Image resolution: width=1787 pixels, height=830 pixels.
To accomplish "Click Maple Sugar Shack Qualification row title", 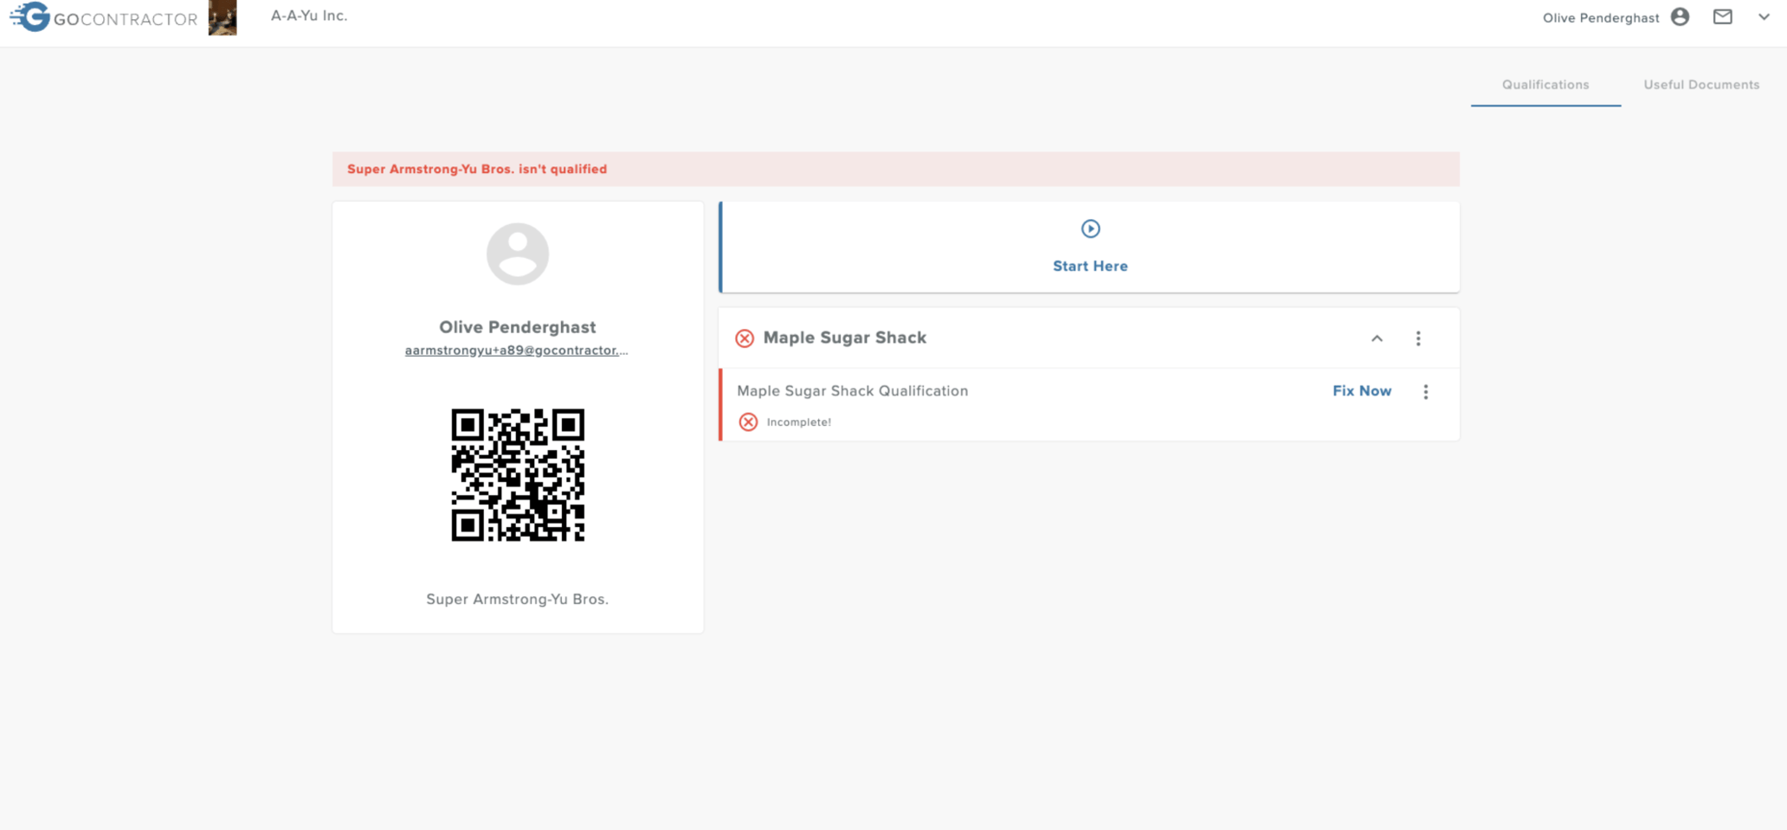I will [853, 391].
